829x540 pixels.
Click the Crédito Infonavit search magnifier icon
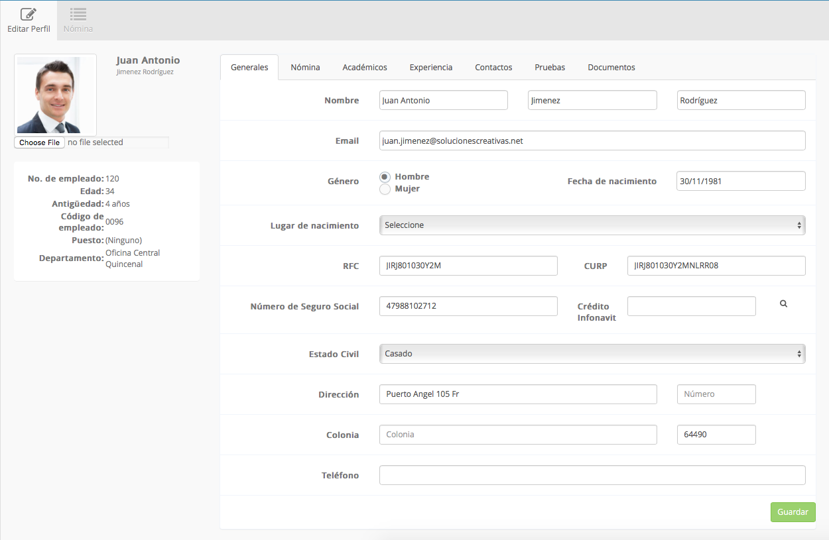tap(783, 303)
